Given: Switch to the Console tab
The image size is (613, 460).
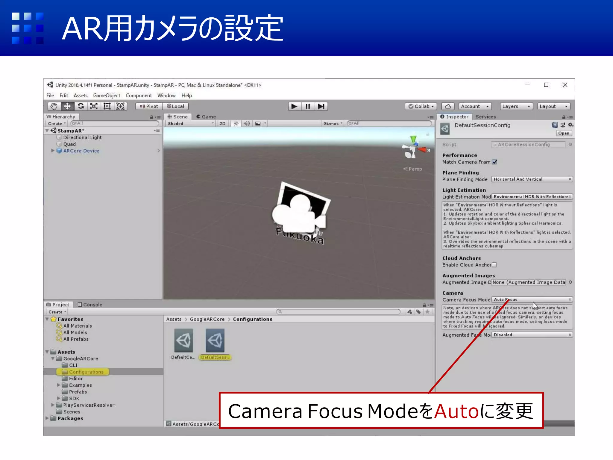Looking at the screenshot, I should point(90,305).
